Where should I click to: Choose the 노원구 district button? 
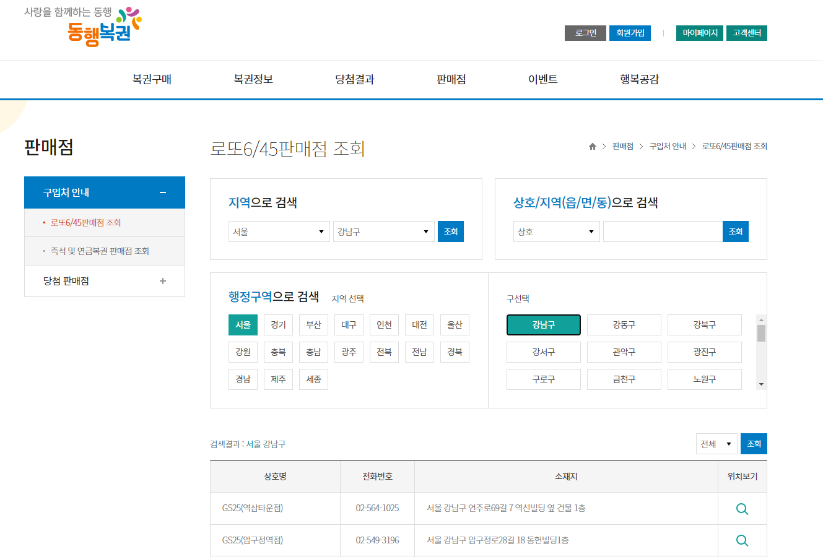click(x=705, y=379)
